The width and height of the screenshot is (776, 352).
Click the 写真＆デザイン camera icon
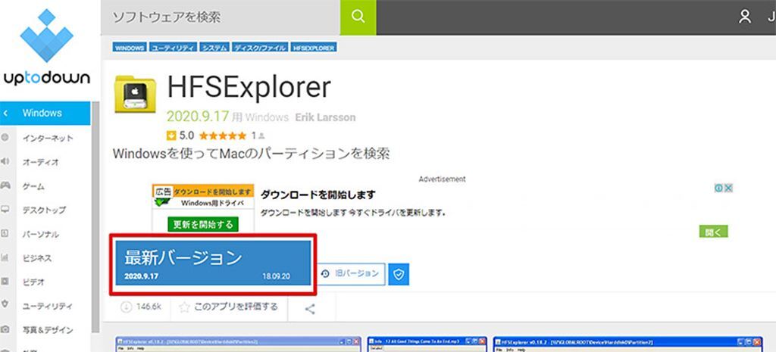tap(5, 329)
